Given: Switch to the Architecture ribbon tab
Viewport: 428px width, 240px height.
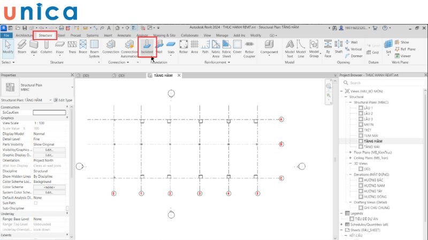Looking at the screenshot, I should point(24,35).
